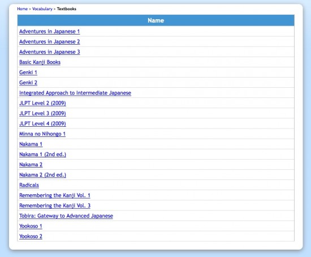Open Adventures in Japanese 1 textbook

[49, 31]
